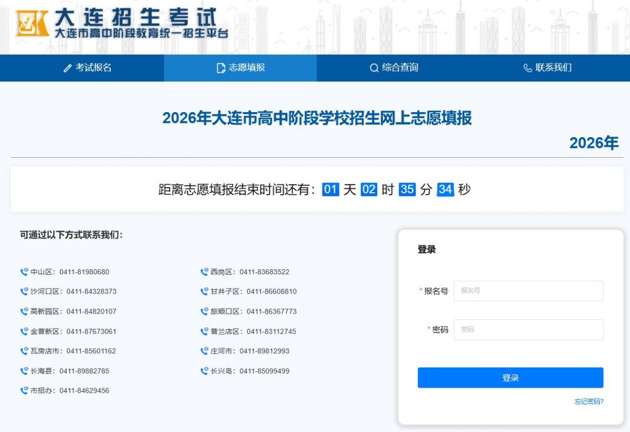
Task: Click the blue 登录 button
Action: pos(511,378)
